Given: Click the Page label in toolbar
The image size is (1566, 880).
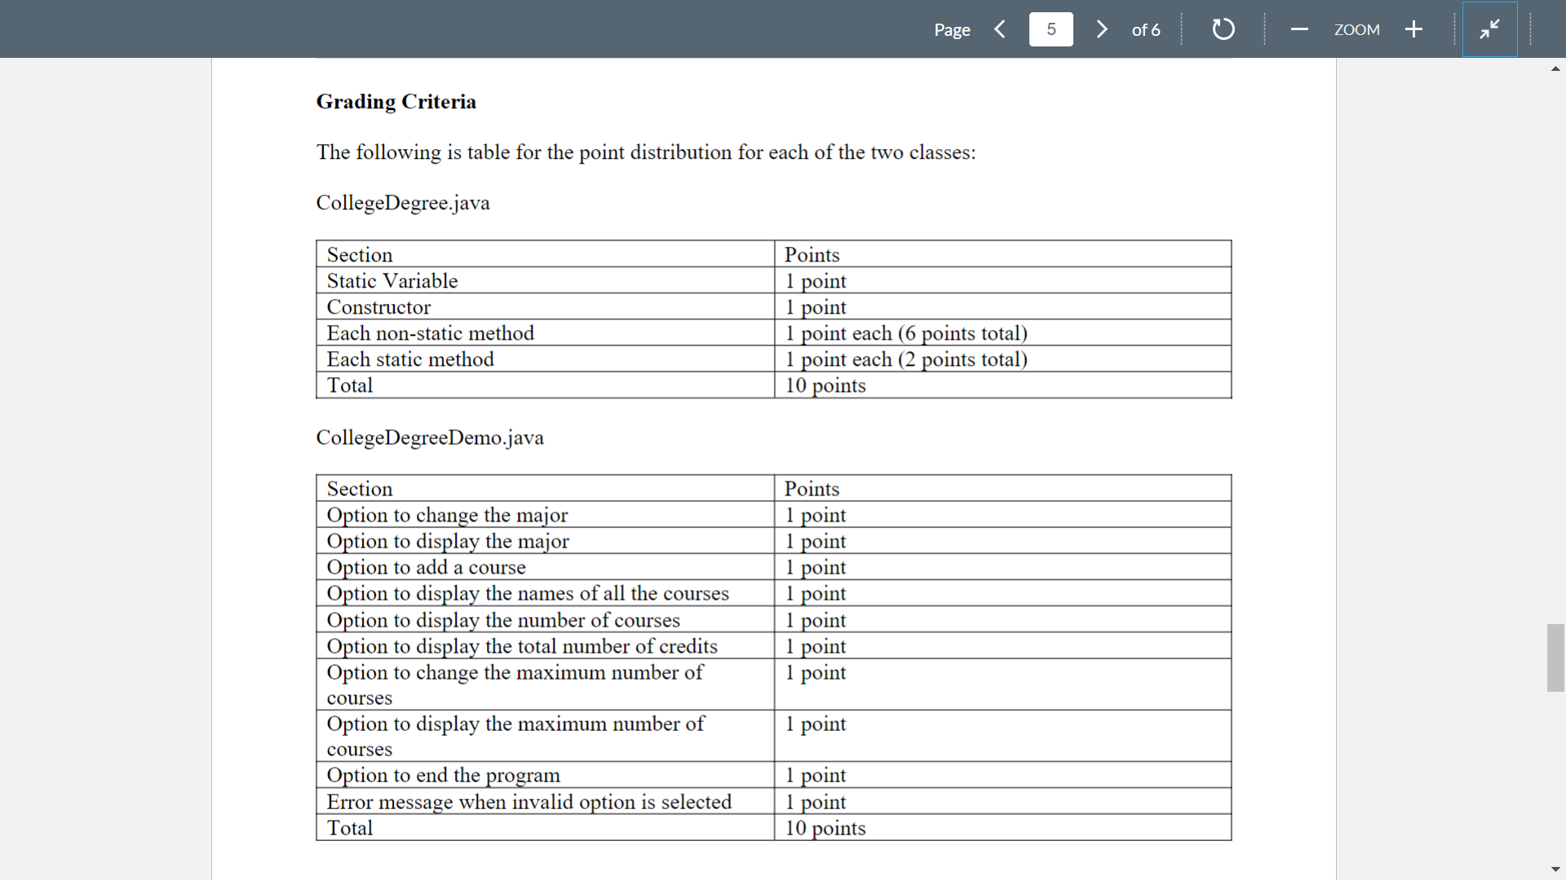Looking at the screenshot, I should 952,29.
